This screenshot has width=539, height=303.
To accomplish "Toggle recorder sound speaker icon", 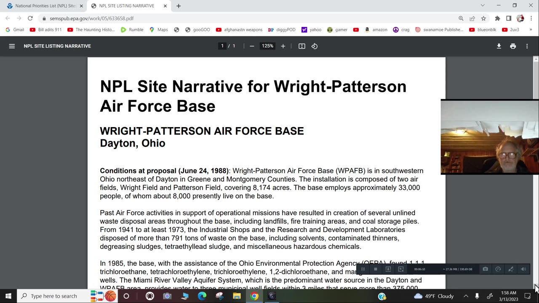I will coord(523,269).
